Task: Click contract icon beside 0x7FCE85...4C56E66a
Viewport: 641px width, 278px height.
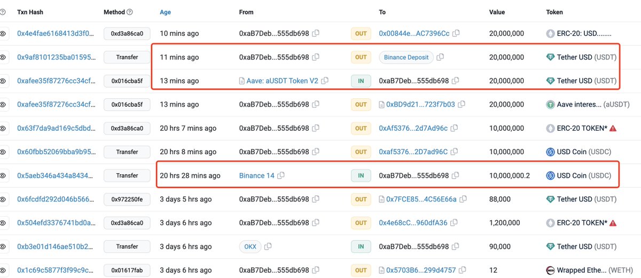Action: click(x=382, y=199)
